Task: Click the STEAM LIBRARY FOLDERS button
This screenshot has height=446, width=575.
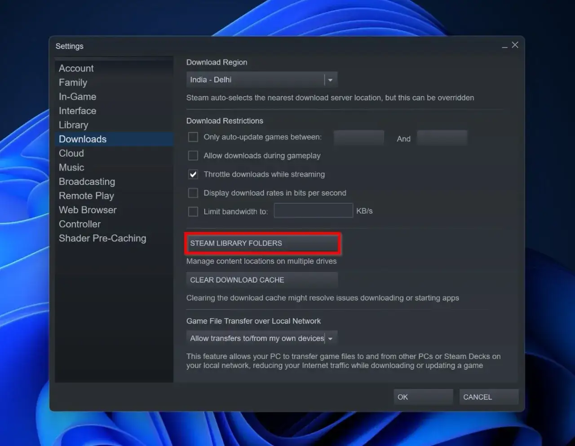Action: point(262,243)
